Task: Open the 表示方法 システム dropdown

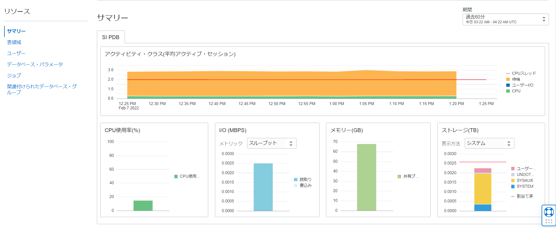Action: (489, 143)
